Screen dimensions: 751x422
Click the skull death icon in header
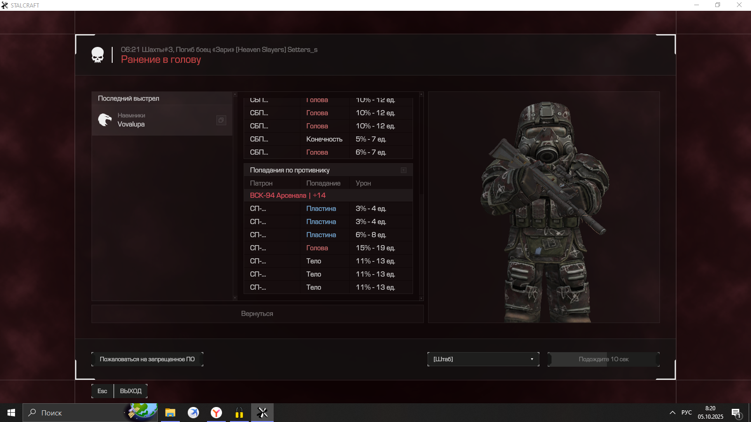(x=98, y=55)
